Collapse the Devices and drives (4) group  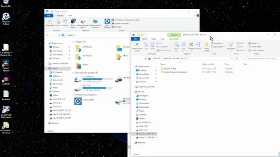[73, 73]
